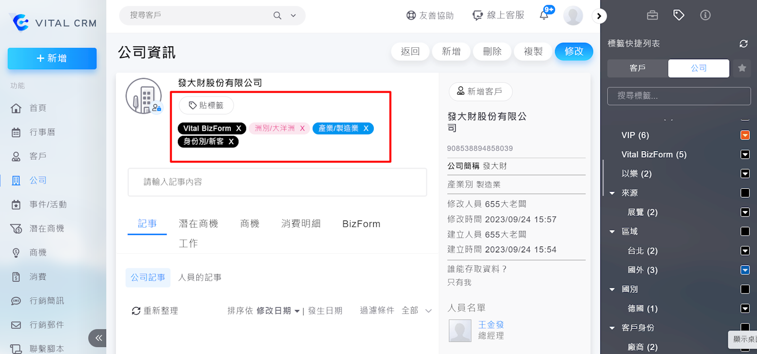
Task: Open the notifications bell icon
Action: click(544, 15)
